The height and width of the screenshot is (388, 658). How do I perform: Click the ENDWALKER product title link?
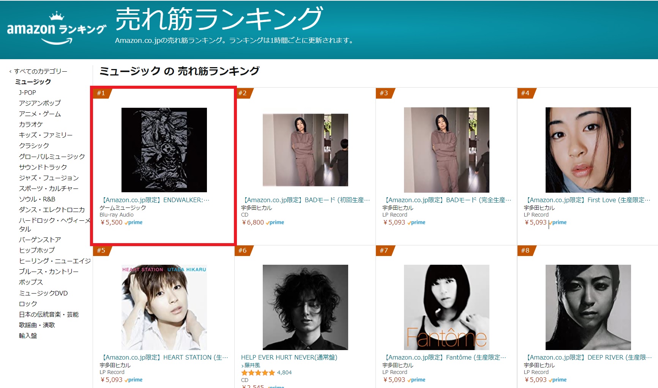(x=155, y=200)
